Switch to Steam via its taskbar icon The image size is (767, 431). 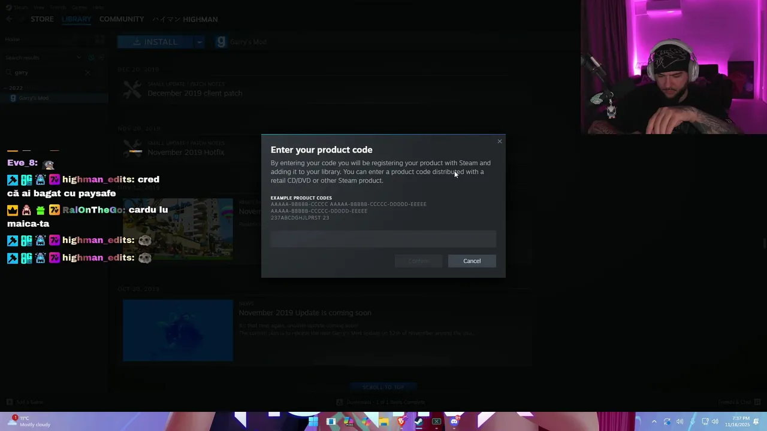(x=419, y=421)
